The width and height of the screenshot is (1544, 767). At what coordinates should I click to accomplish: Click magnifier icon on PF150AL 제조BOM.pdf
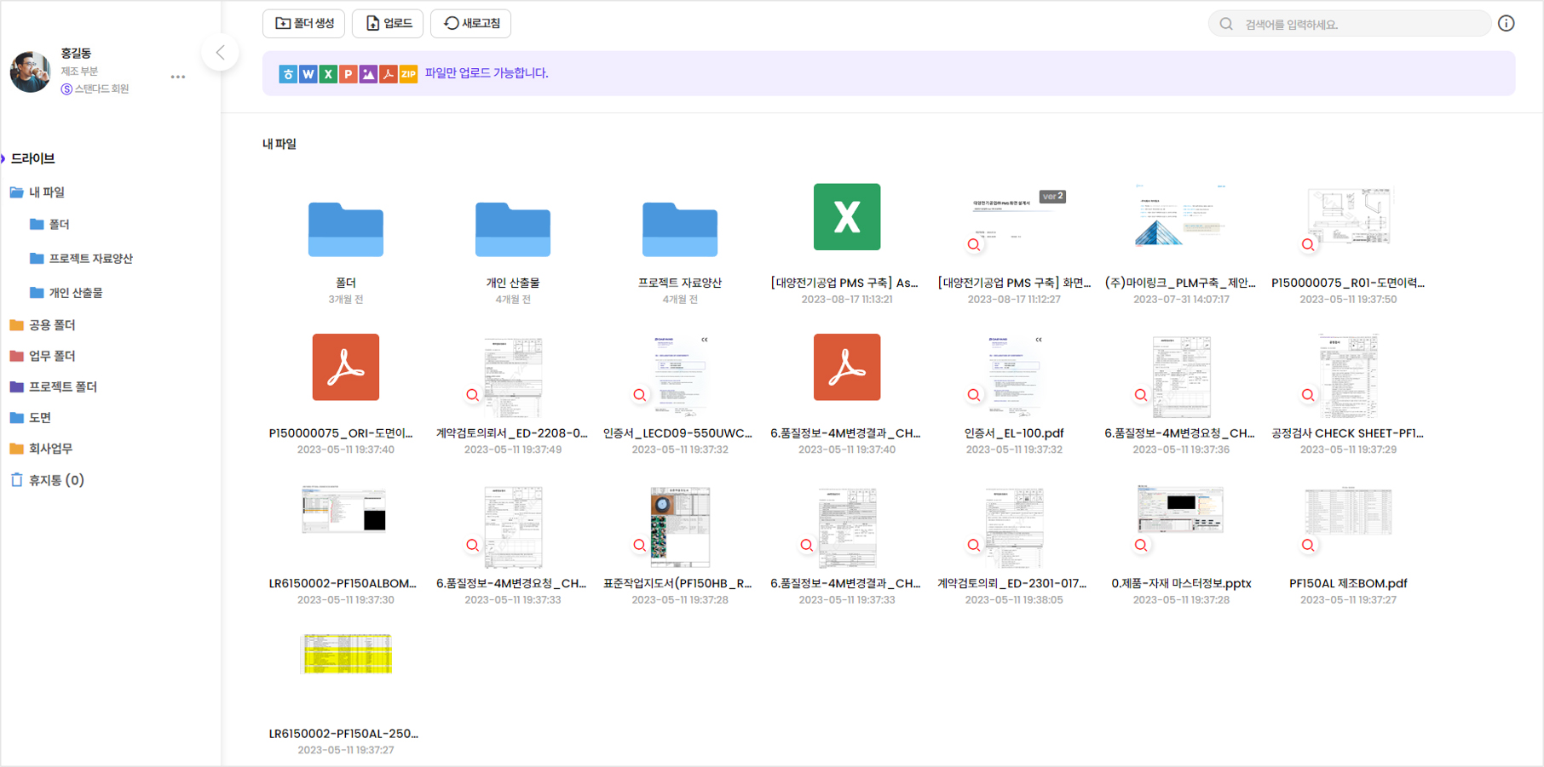click(1308, 546)
